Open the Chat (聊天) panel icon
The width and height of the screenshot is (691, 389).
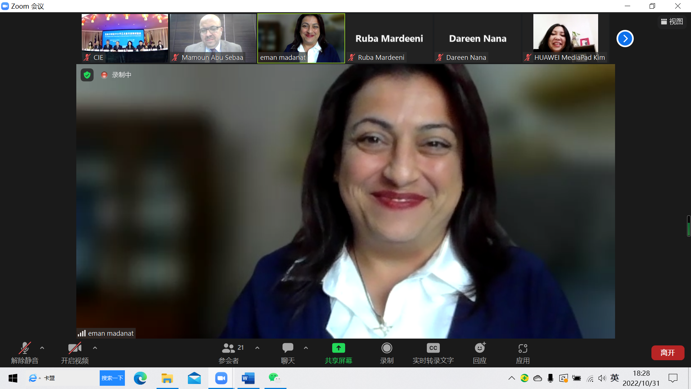click(x=288, y=348)
